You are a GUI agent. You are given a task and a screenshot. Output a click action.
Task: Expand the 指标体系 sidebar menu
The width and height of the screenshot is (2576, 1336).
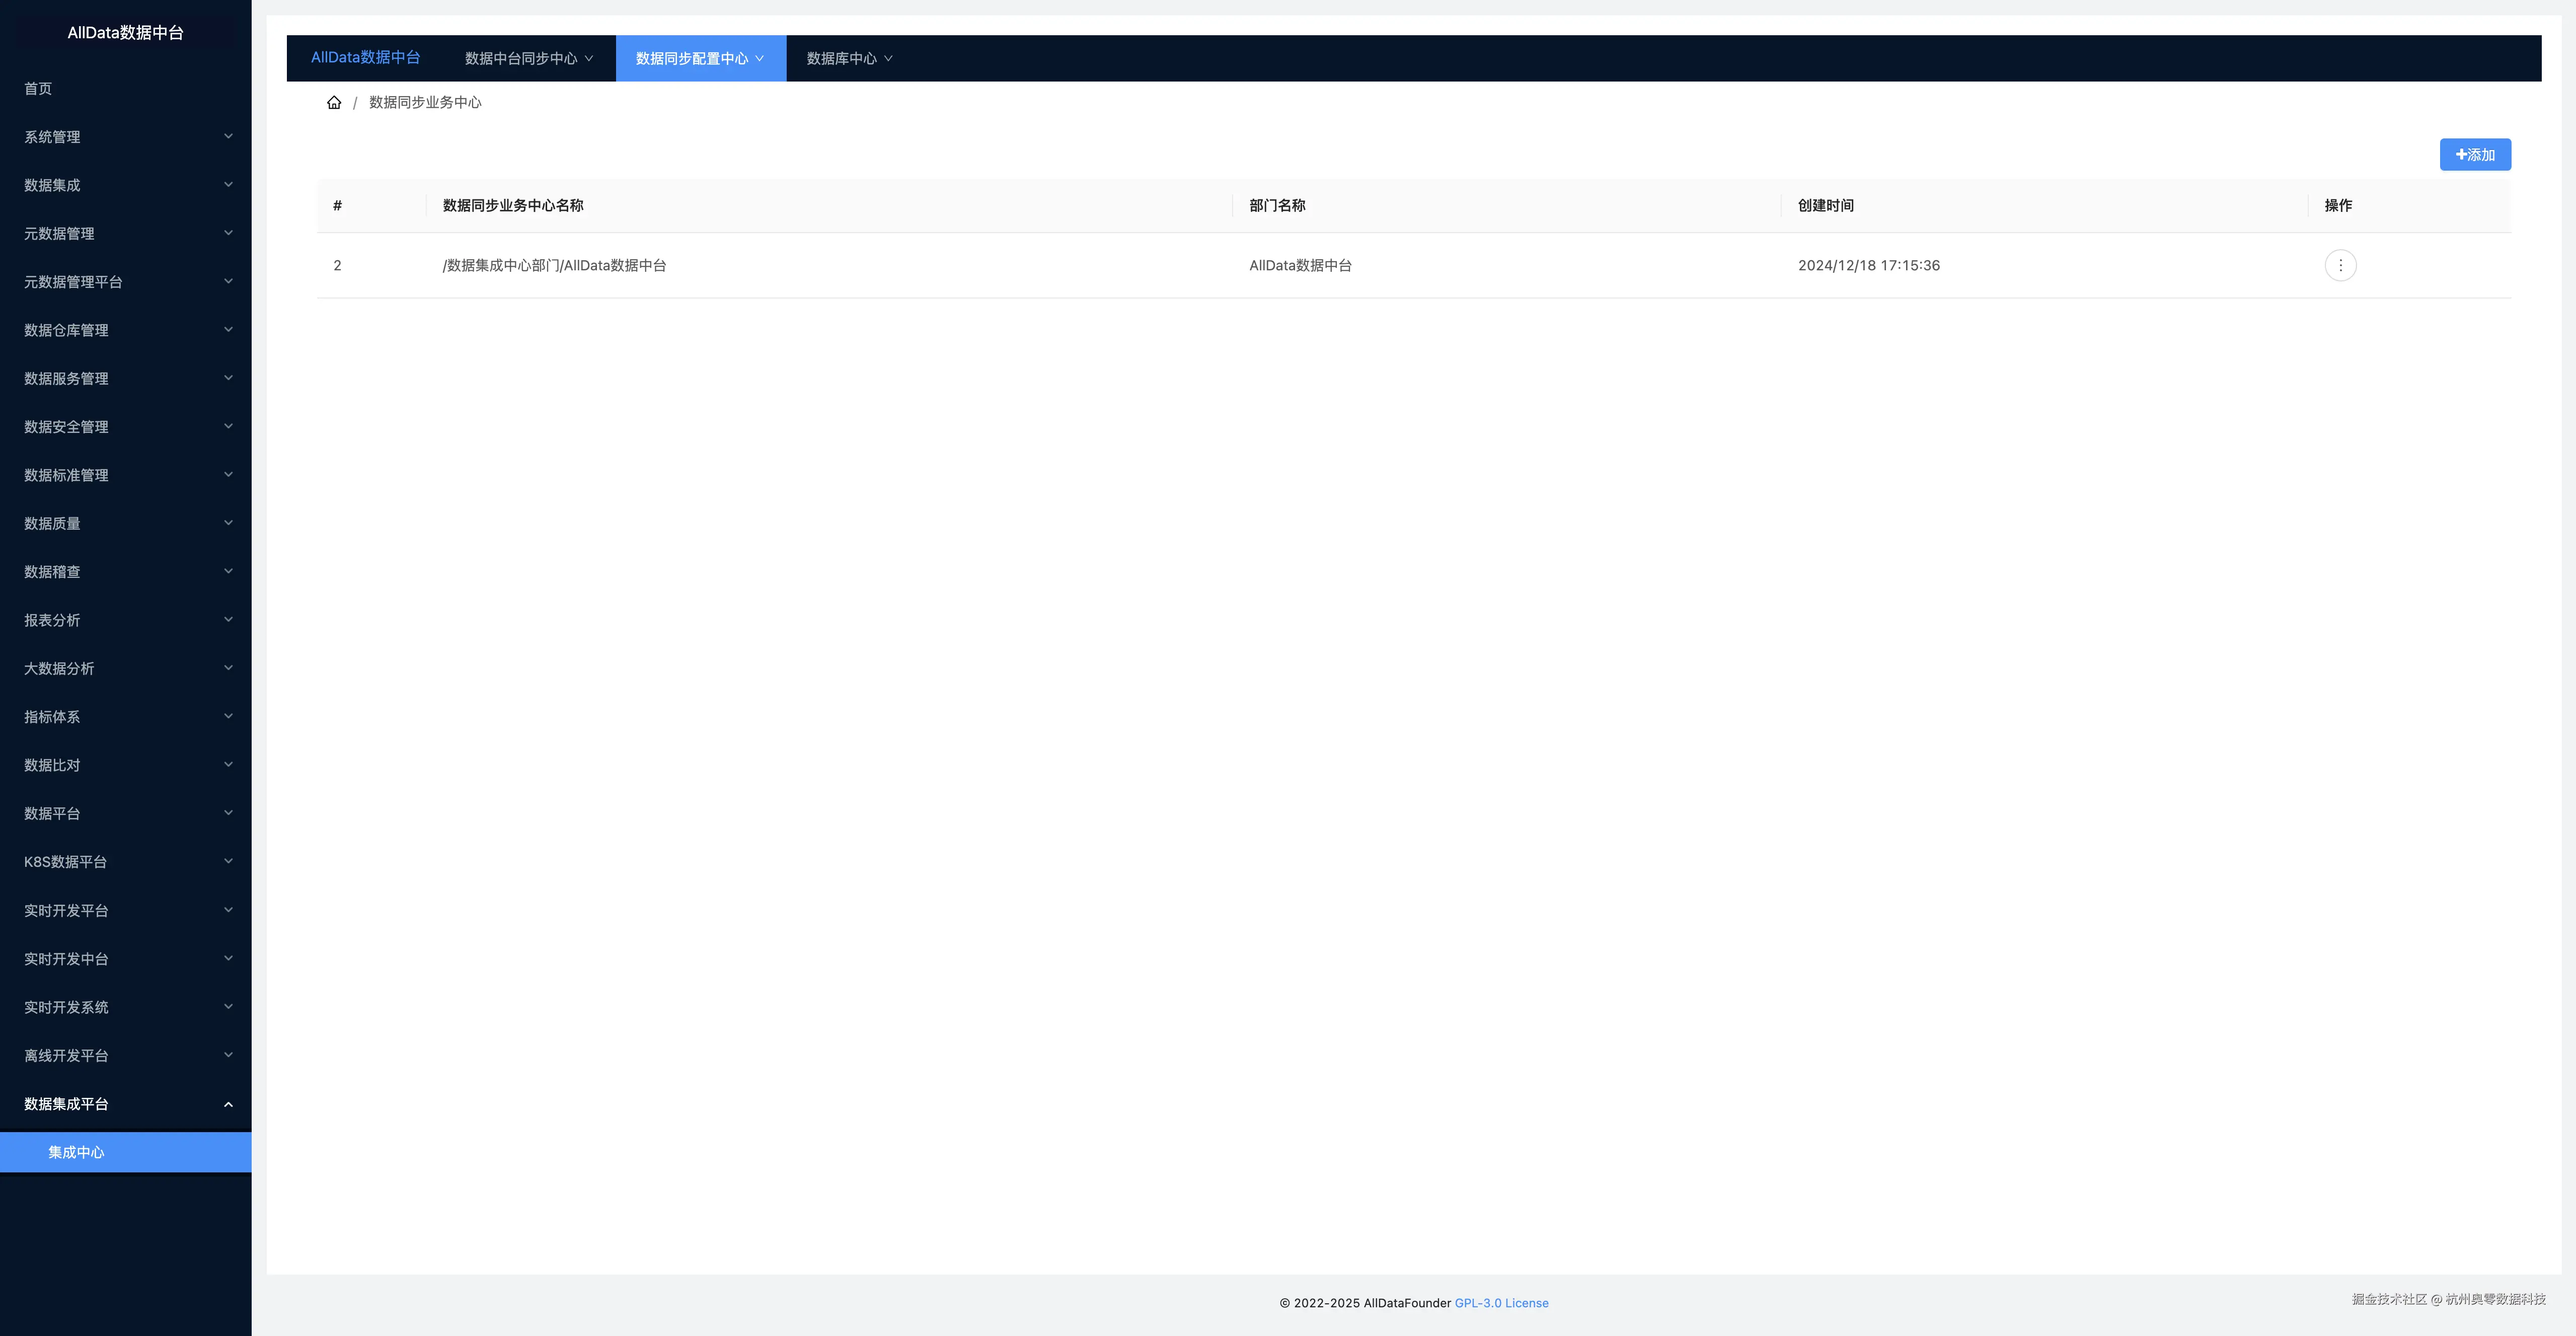click(126, 717)
